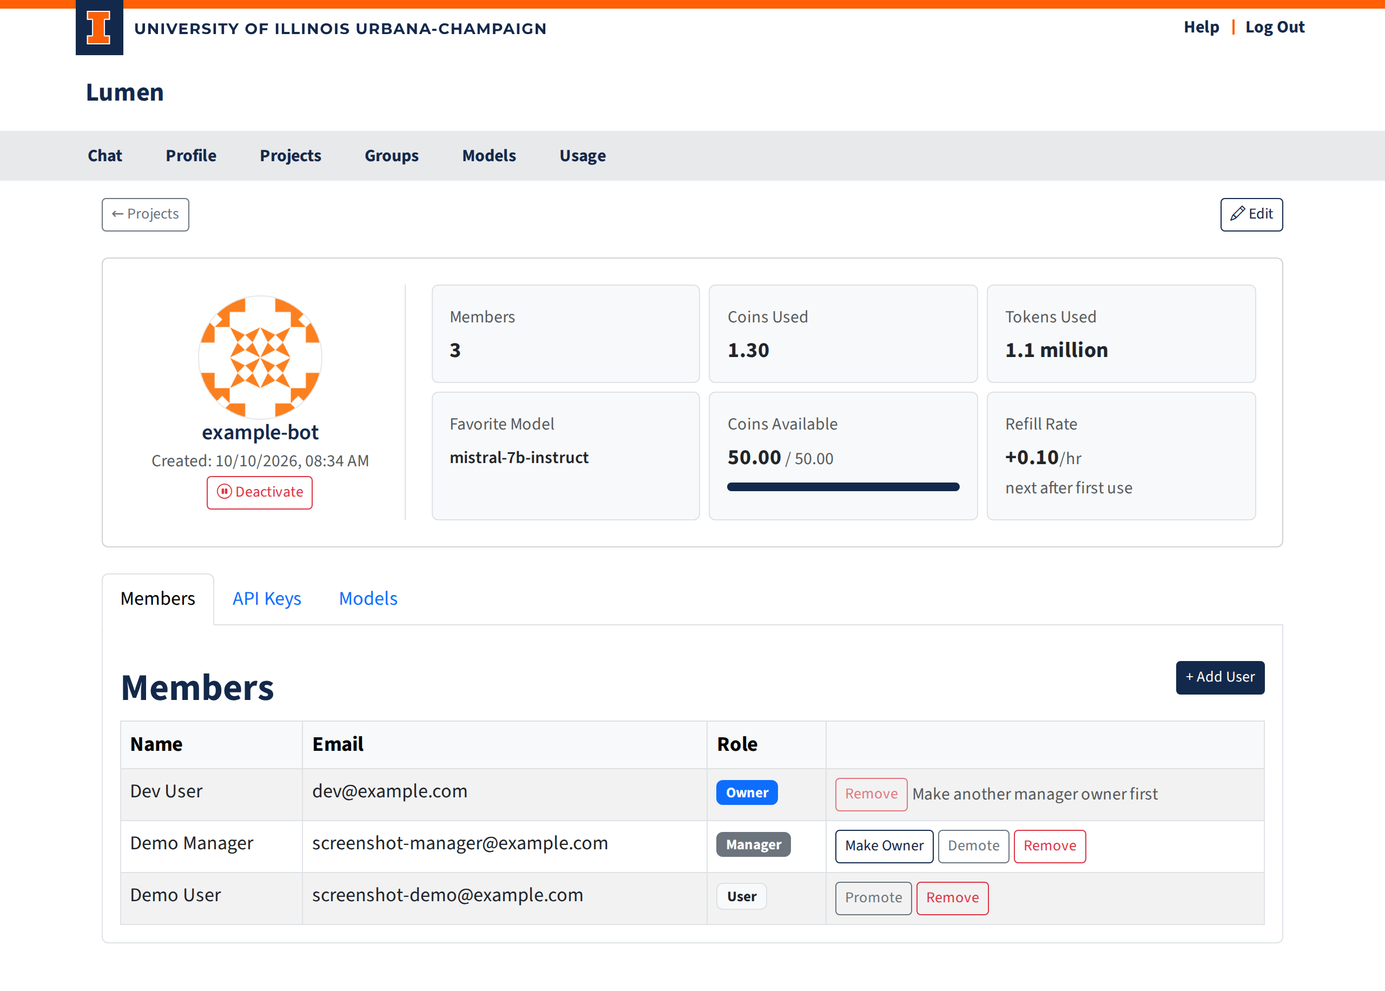Remove Demo User from the project

coord(952,897)
